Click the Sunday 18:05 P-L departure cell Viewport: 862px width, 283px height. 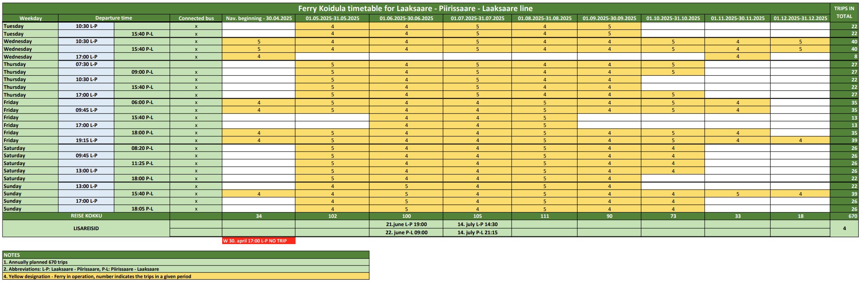pyautogui.click(x=142, y=209)
